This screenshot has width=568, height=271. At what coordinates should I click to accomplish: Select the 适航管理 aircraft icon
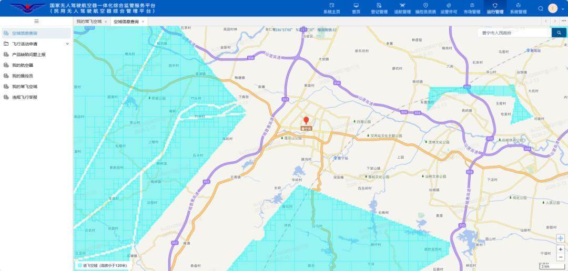(402, 8)
